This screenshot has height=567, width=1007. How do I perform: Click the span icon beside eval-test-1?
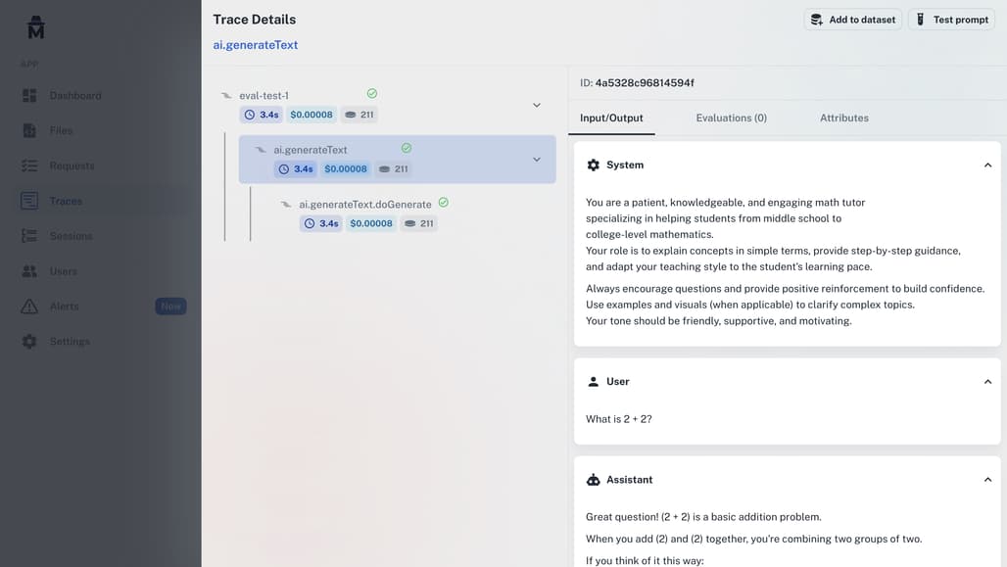coord(226,96)
